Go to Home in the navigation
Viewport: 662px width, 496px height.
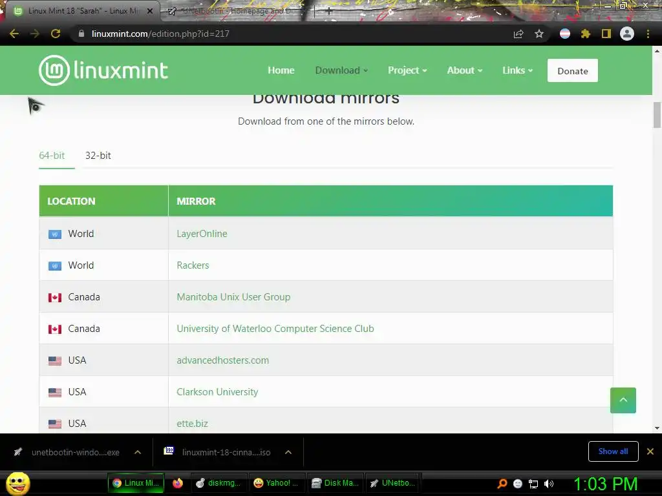click(281, 70)
